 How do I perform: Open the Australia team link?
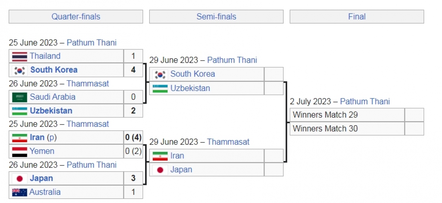click(x=45, y=192)
